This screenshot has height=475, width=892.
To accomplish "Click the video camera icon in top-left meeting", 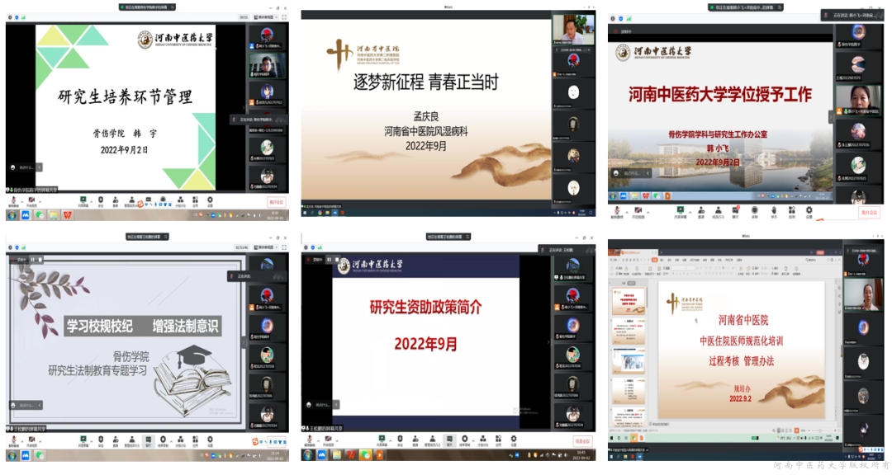I will tap(32, 199).
